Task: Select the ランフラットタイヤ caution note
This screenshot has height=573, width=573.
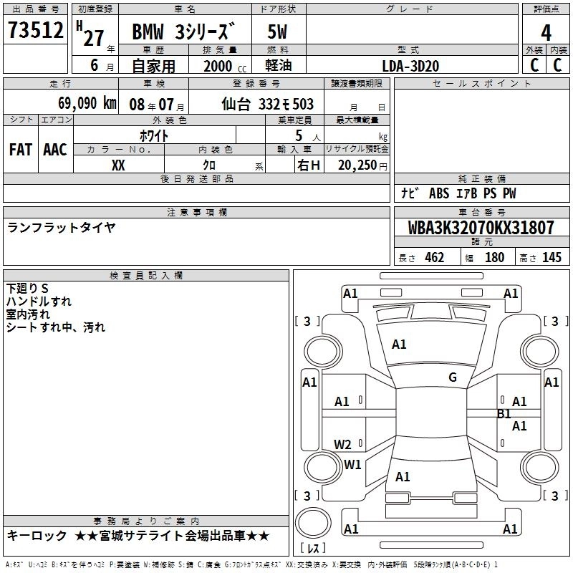Action: (x=61, y=227)
